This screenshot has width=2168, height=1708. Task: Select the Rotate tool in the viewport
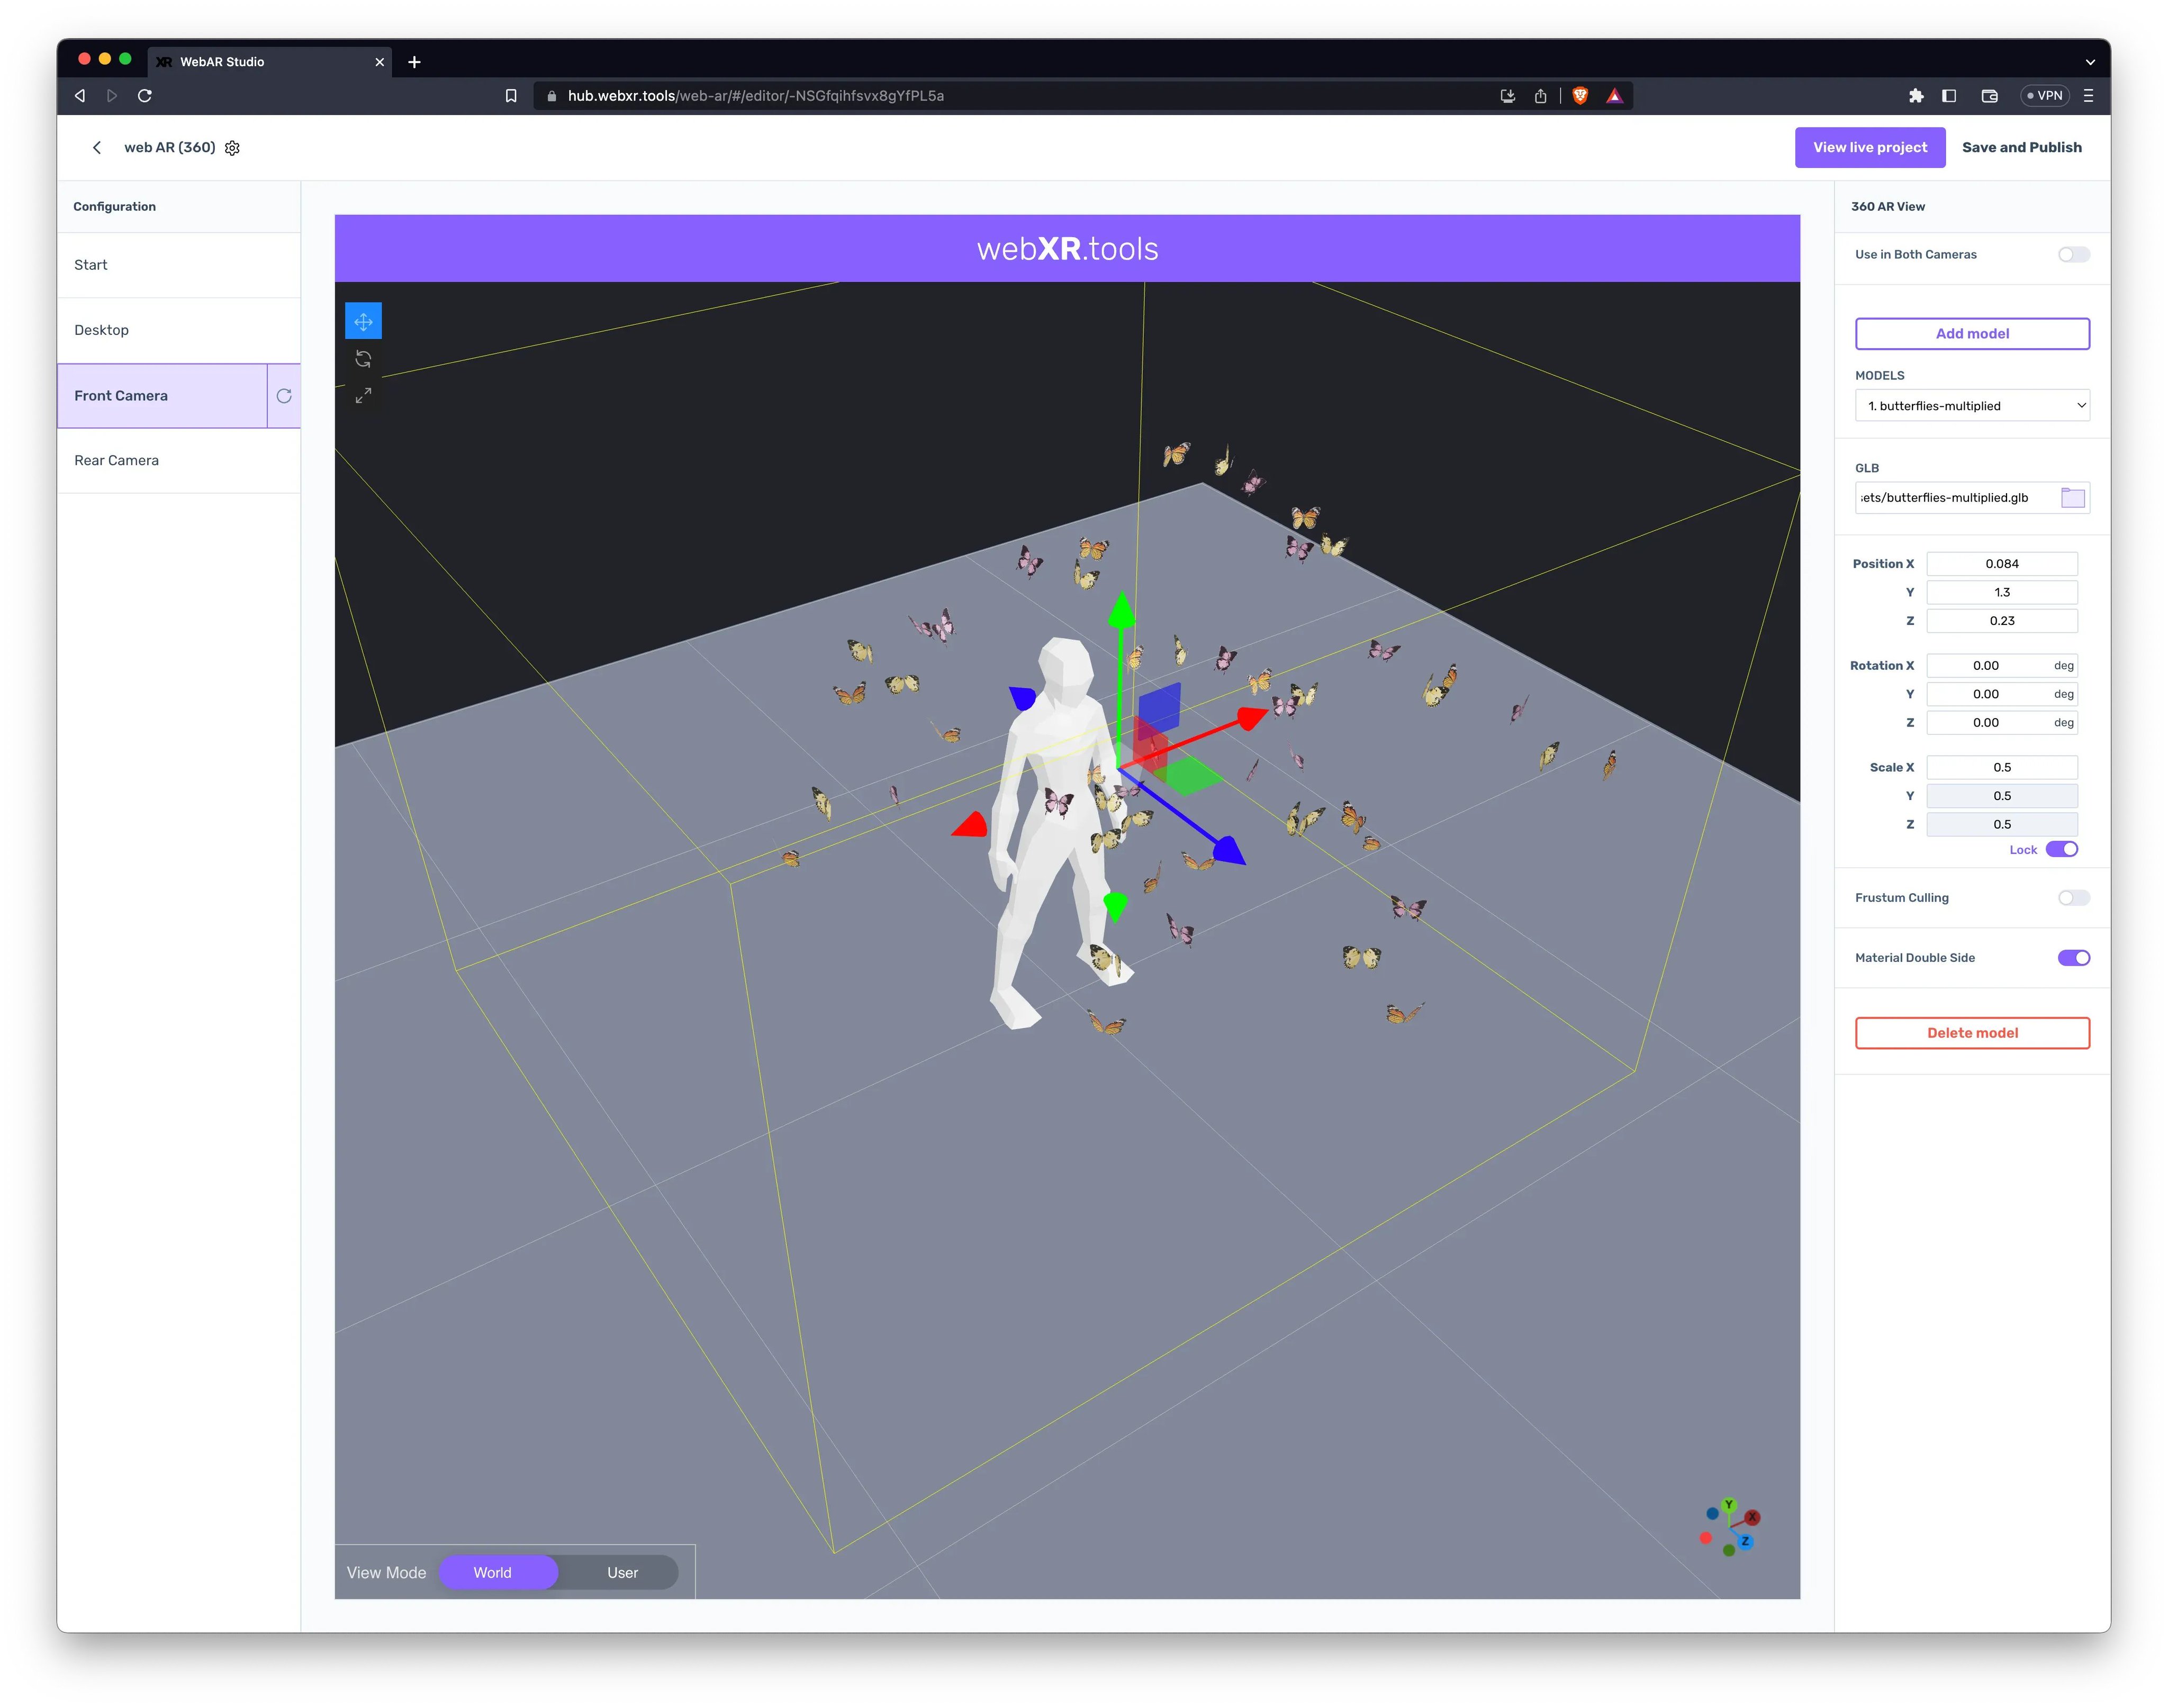point(363,359)
